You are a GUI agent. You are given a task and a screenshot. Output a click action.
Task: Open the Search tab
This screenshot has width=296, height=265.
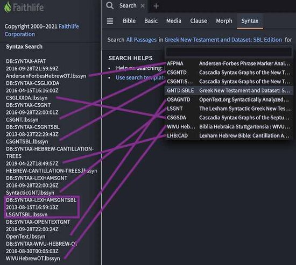[x=128, y=6]
